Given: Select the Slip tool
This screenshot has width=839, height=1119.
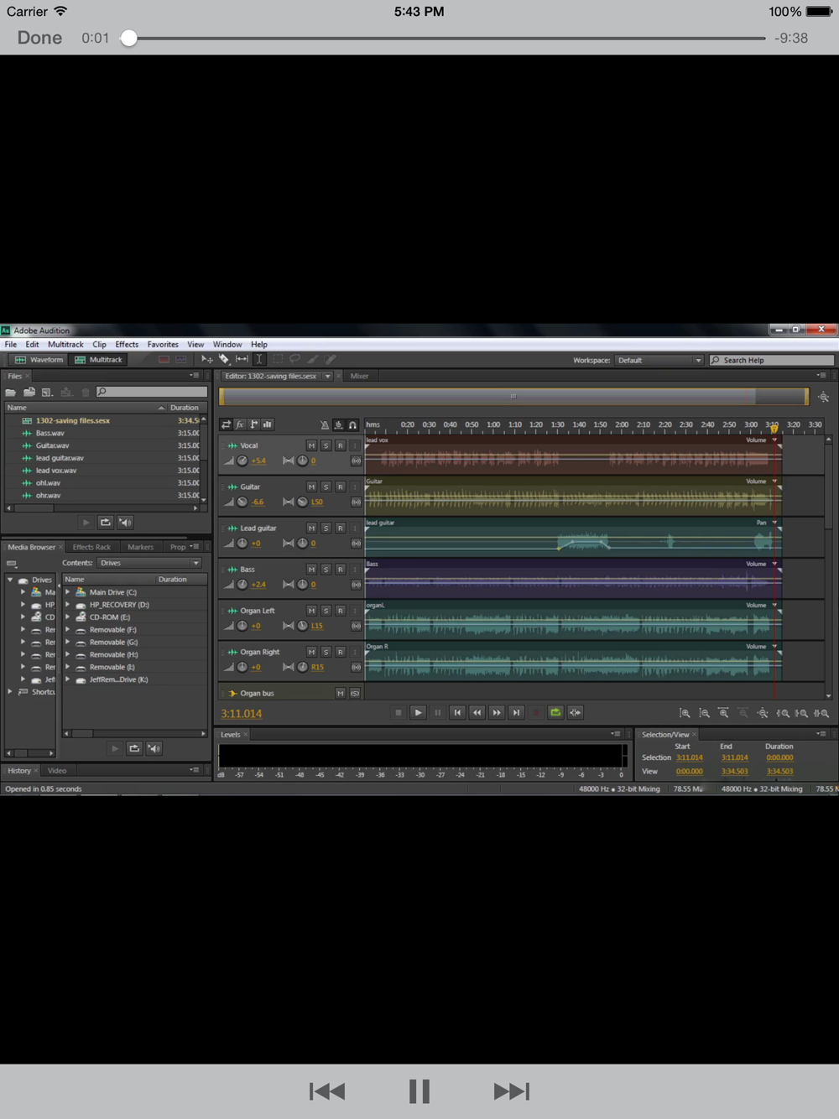Looking at the screenshot, I should point(242,360).
